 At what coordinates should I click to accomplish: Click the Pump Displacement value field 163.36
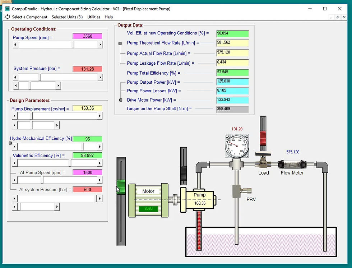point(88,108)
